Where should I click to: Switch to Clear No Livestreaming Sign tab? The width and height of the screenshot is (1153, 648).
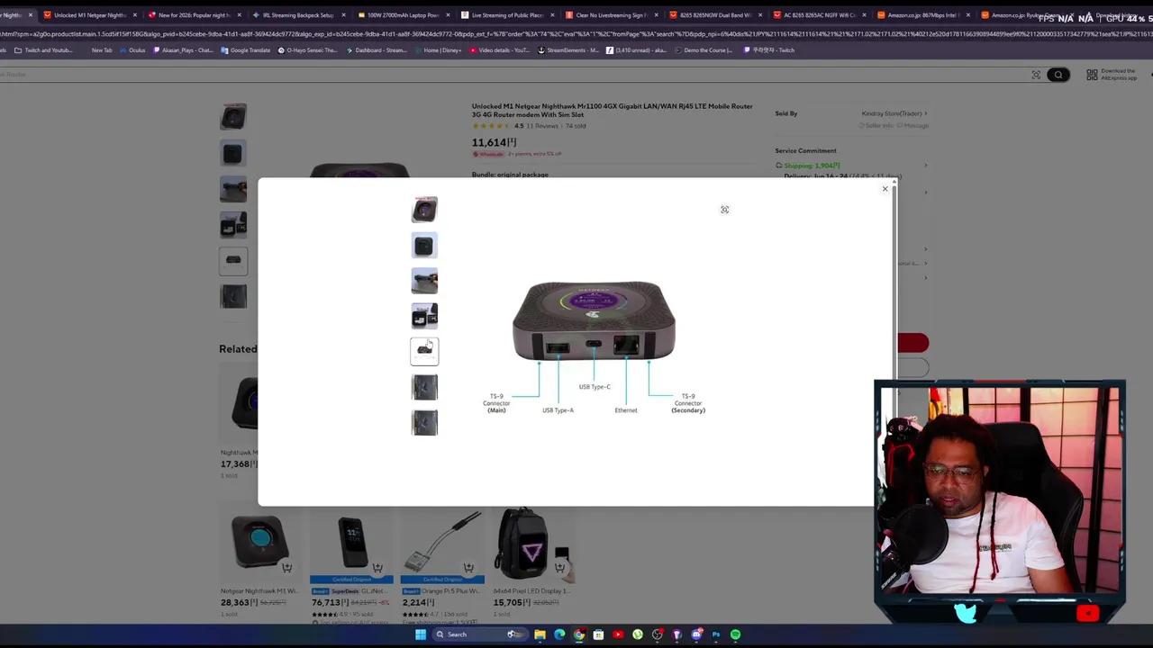pyautogui.click(x=611, y=15)
